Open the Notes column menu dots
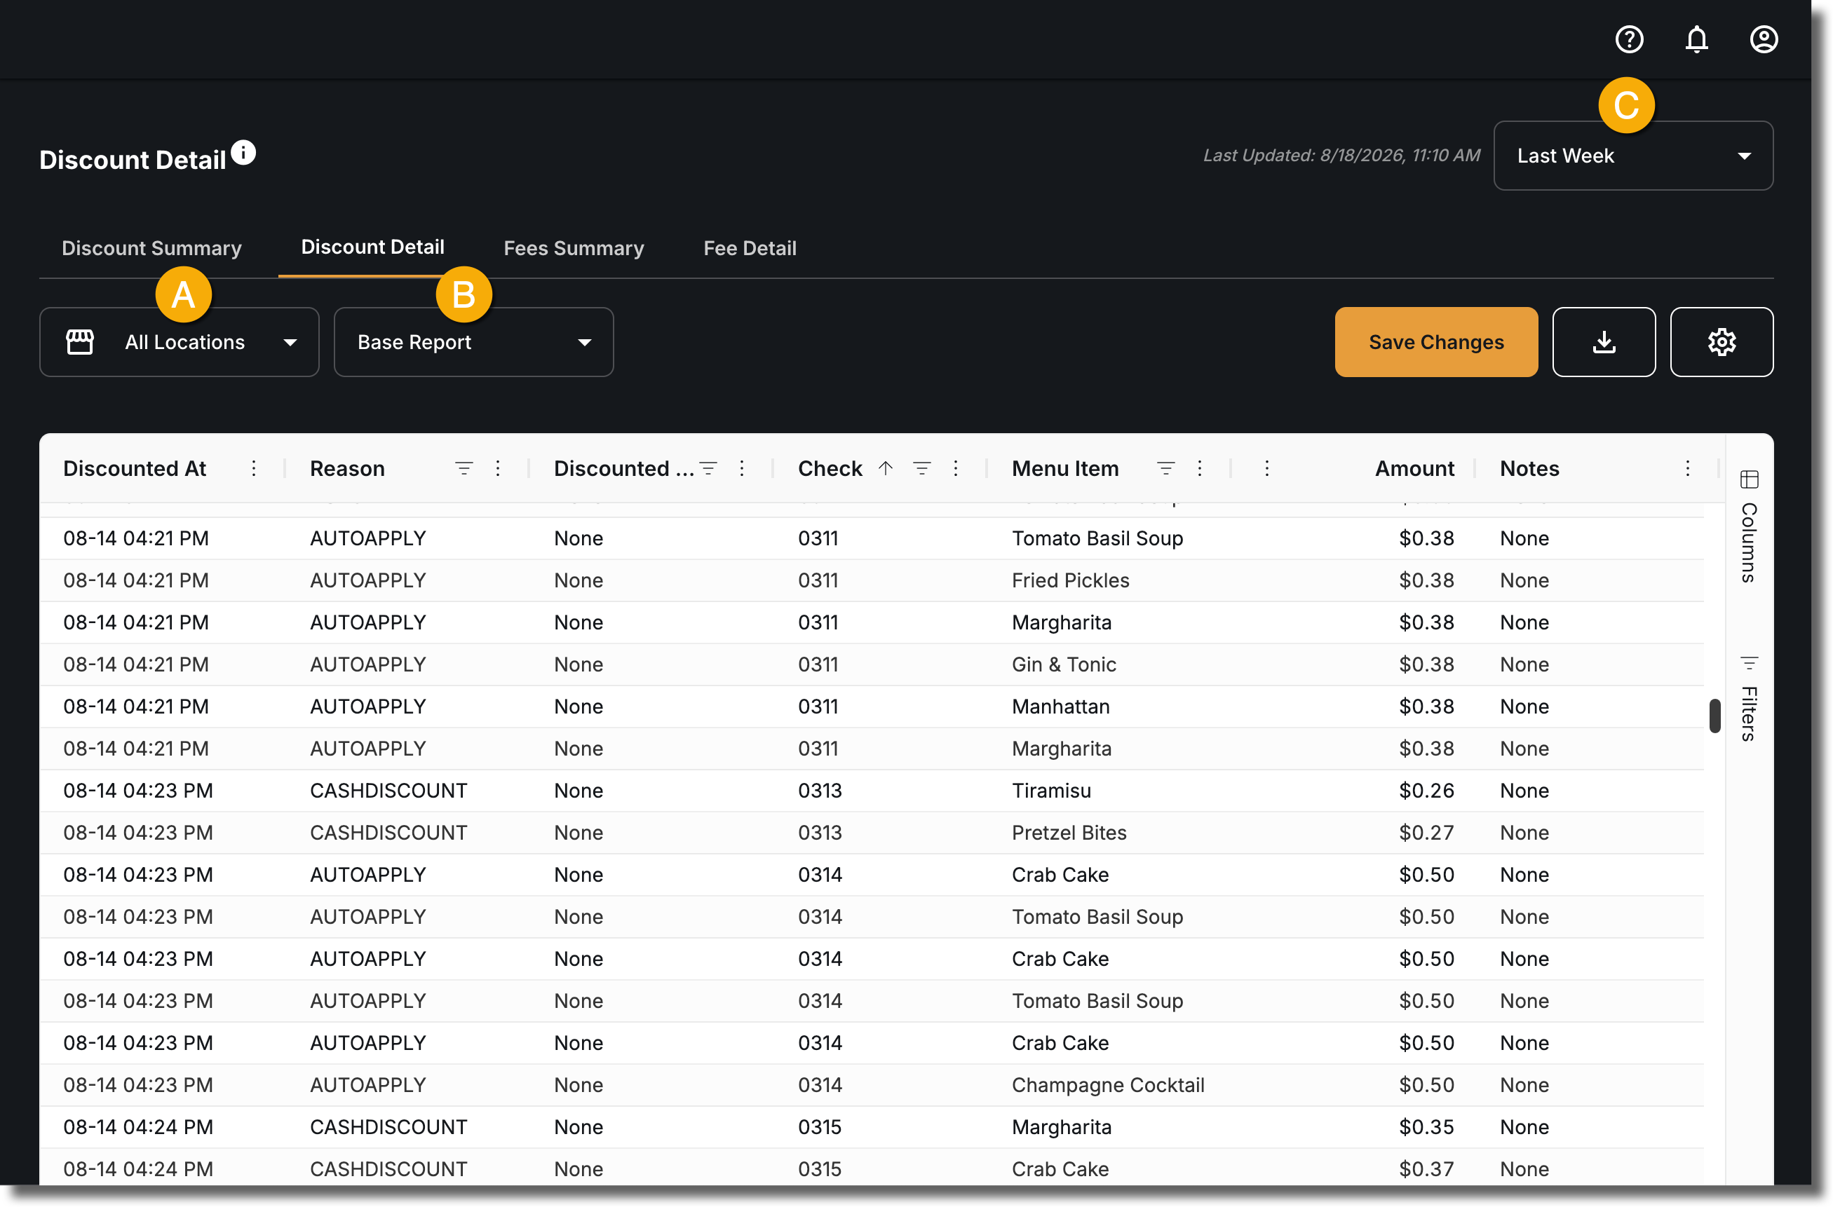Screen dimensions: 1833x1207 (x=1687, y=468)
